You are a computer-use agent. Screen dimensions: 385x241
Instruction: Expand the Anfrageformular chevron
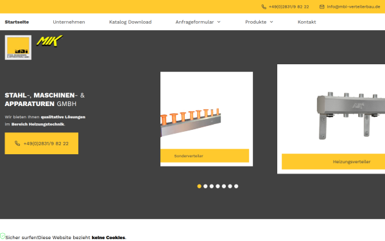(219, 22)
